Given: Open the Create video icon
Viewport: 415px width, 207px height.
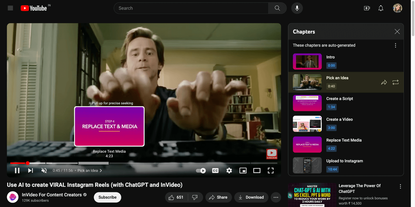Looking at the screenshot, I should pyautogui.click(x=367, y=8).
